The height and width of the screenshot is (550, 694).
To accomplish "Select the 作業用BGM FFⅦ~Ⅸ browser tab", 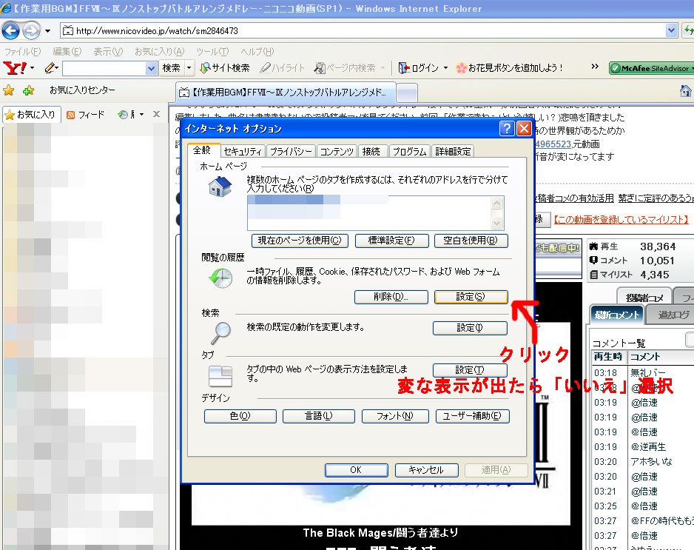I will 286,92.
